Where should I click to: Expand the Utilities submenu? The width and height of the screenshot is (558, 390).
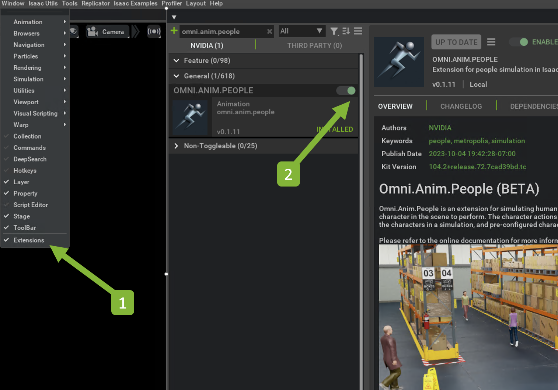point(35,91)
